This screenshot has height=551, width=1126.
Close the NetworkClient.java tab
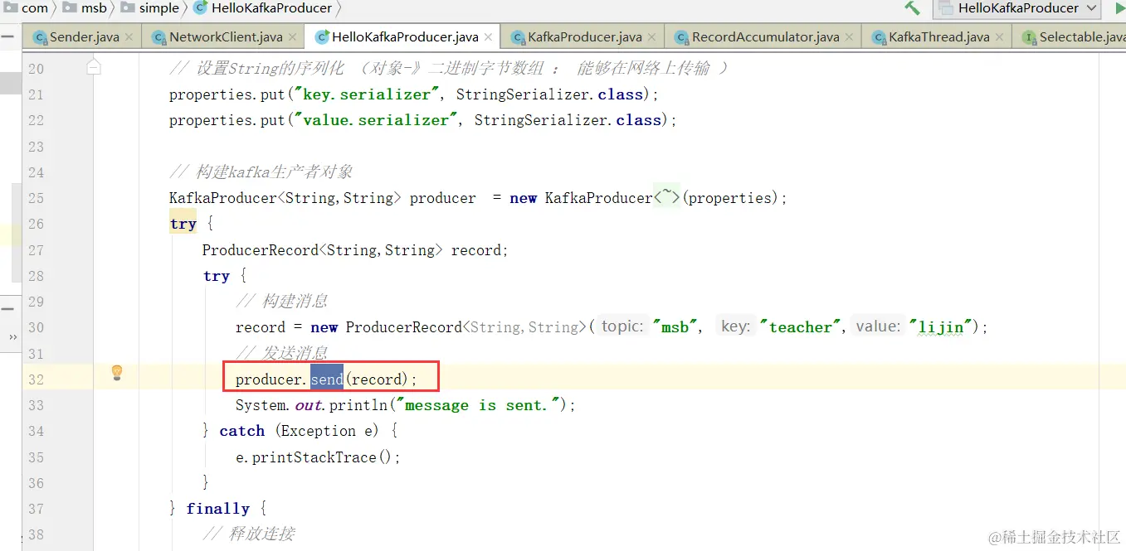click(292, 37)
